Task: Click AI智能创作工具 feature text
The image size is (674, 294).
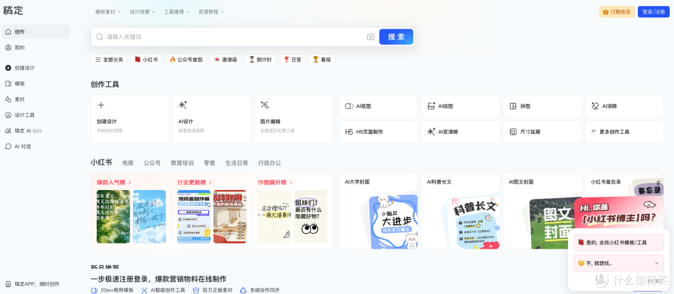Action: (168, 290)
